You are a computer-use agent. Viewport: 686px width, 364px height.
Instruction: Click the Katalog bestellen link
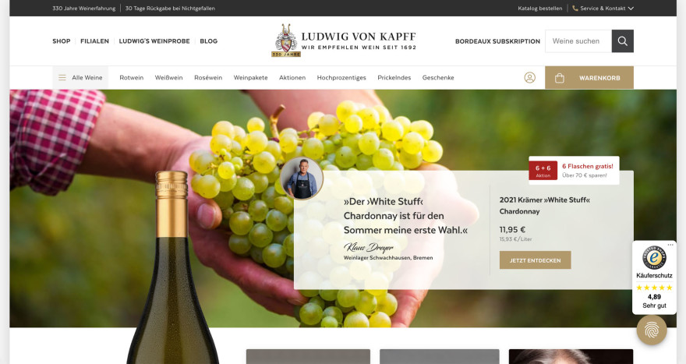540,9
